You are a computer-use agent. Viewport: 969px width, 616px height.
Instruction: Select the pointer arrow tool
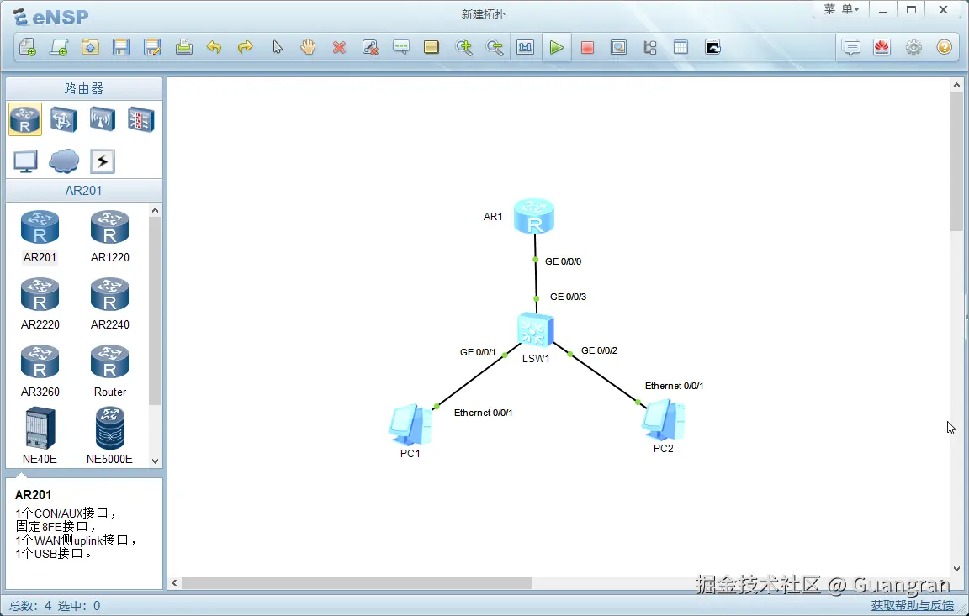pyautogui.click(x=277, y=48)
